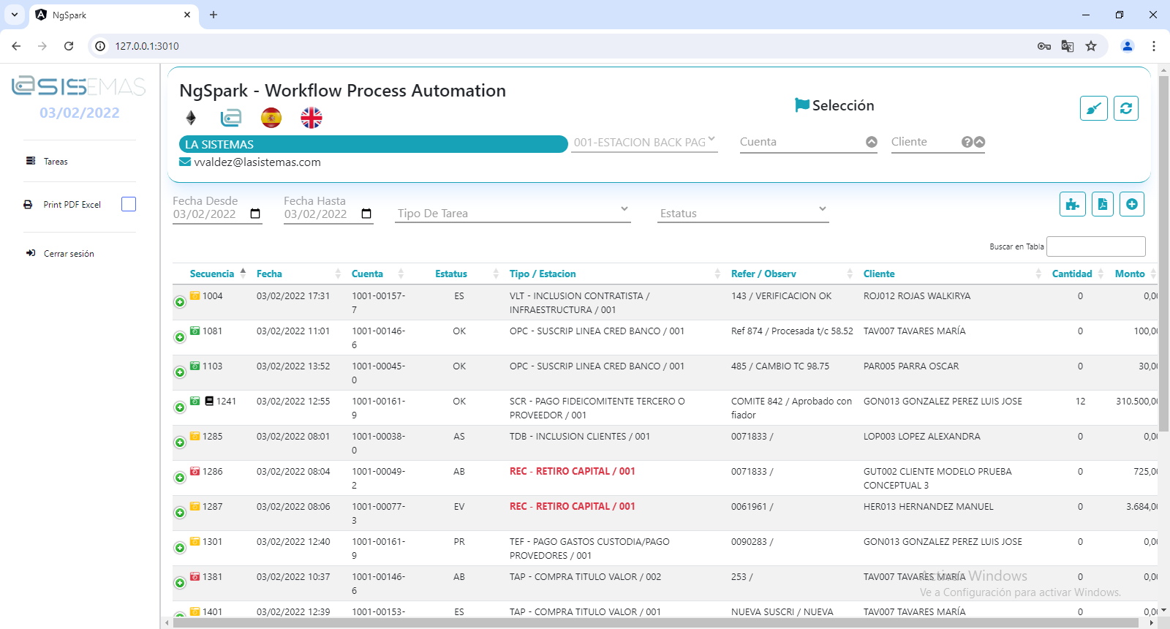Sort the table by Secuencia column
Viewport: 1170px width, 629px height.
[212, 274]
